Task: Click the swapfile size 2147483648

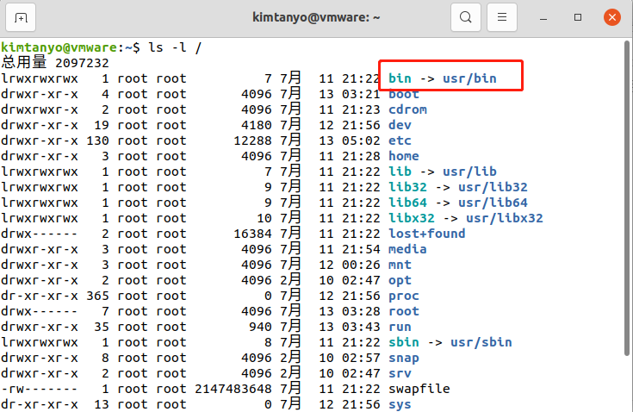Action: tap(233, 389)
